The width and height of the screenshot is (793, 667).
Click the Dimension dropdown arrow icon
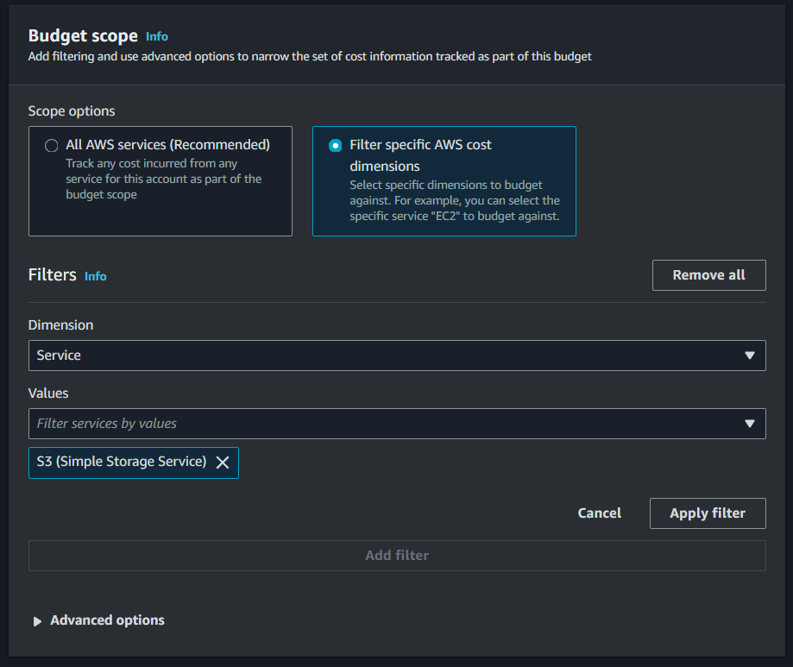click(749, 356)
